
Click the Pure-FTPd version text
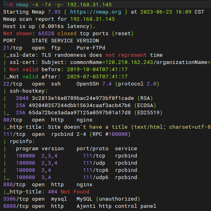point(91,48)
